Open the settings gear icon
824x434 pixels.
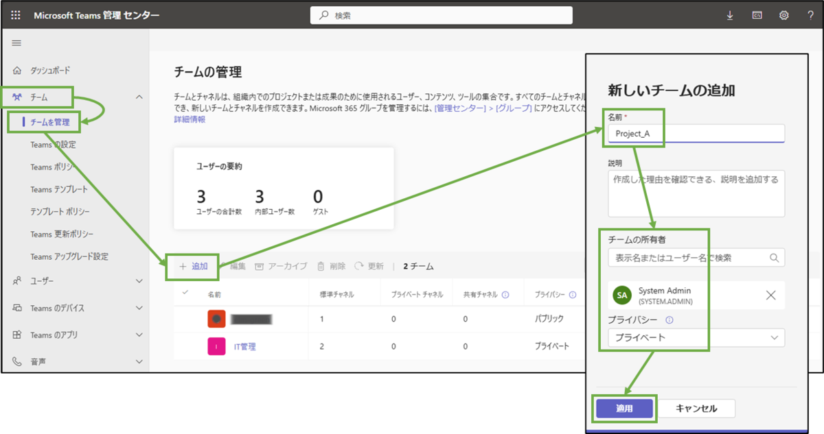[x=783, y=15]
